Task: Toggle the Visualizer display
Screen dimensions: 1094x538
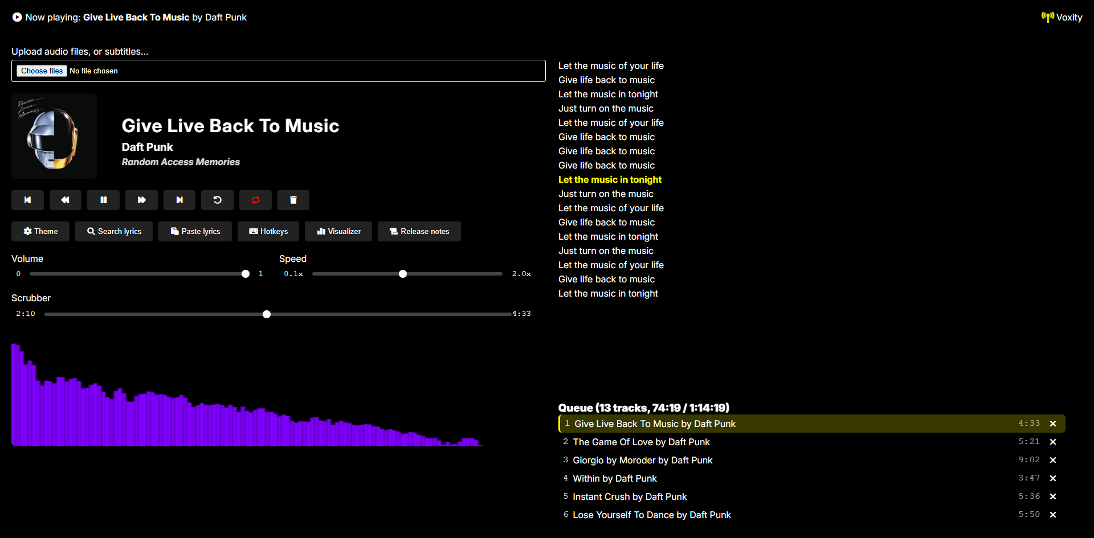Action: pyautogui.click(x=338, y=231)
